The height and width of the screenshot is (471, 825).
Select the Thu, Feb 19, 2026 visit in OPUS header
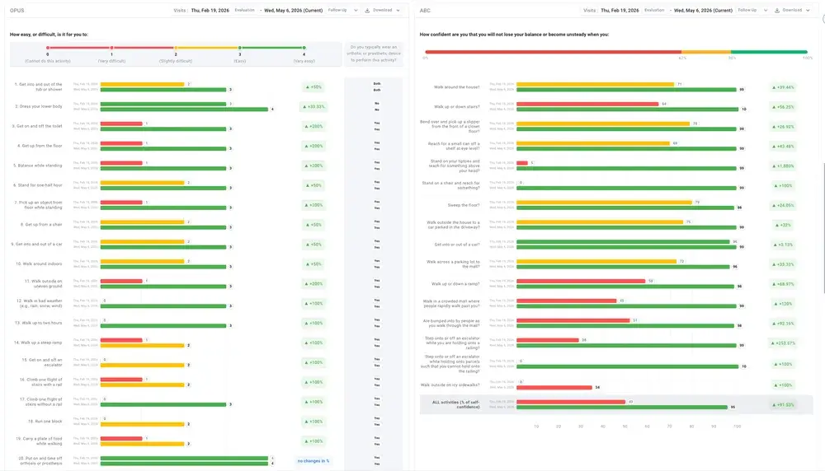pos(210,11)
